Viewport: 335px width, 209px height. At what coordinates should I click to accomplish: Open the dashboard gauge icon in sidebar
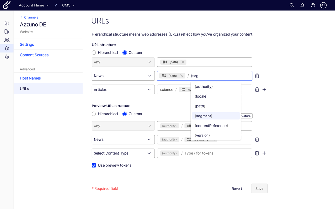point(6,23)
